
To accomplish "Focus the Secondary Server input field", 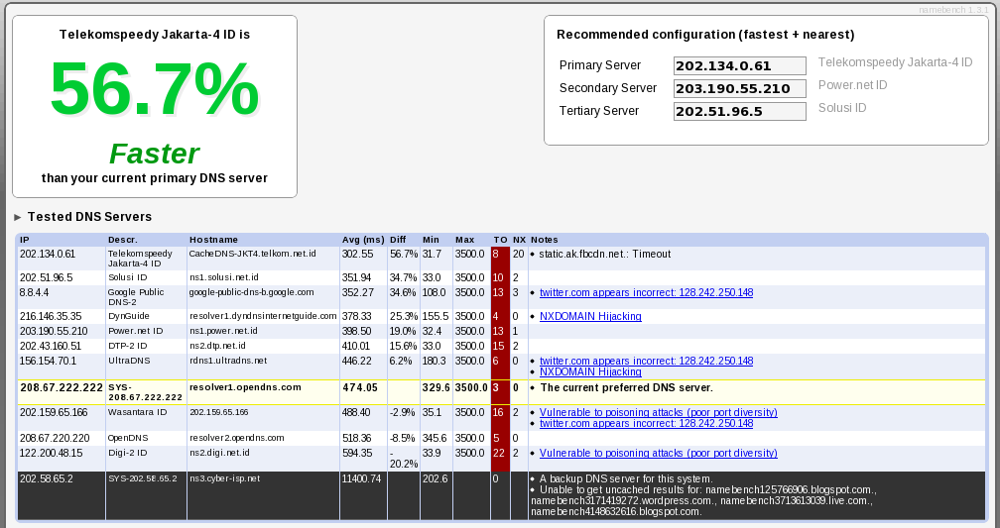I will [740, 88].
